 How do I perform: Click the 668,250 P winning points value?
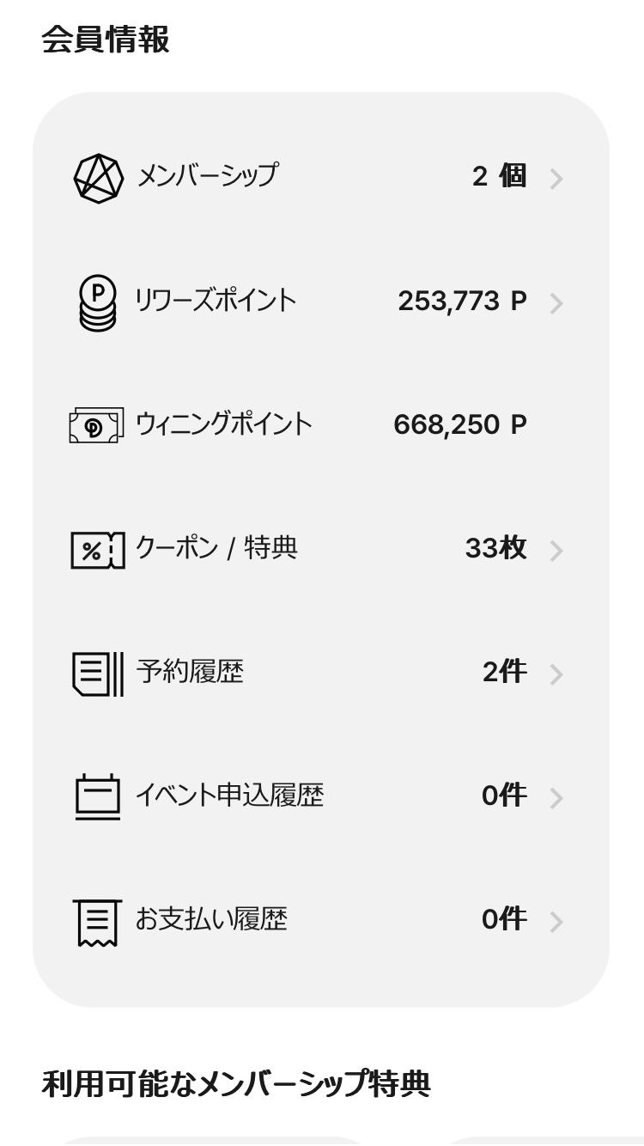[460, 424]
